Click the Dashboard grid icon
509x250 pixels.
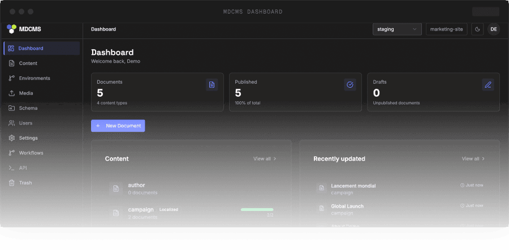pos(11,49)
